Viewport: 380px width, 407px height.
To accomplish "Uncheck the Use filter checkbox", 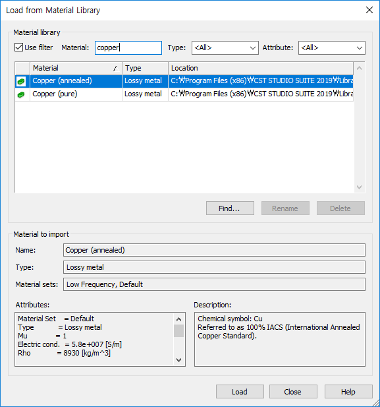I will (x=18, y=47).
